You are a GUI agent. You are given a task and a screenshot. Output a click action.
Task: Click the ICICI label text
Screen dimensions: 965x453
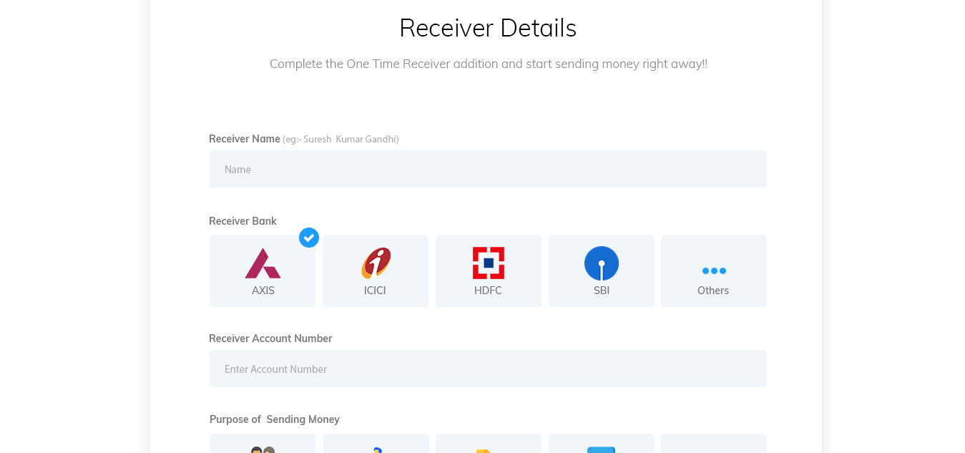[x=376, y=291]
